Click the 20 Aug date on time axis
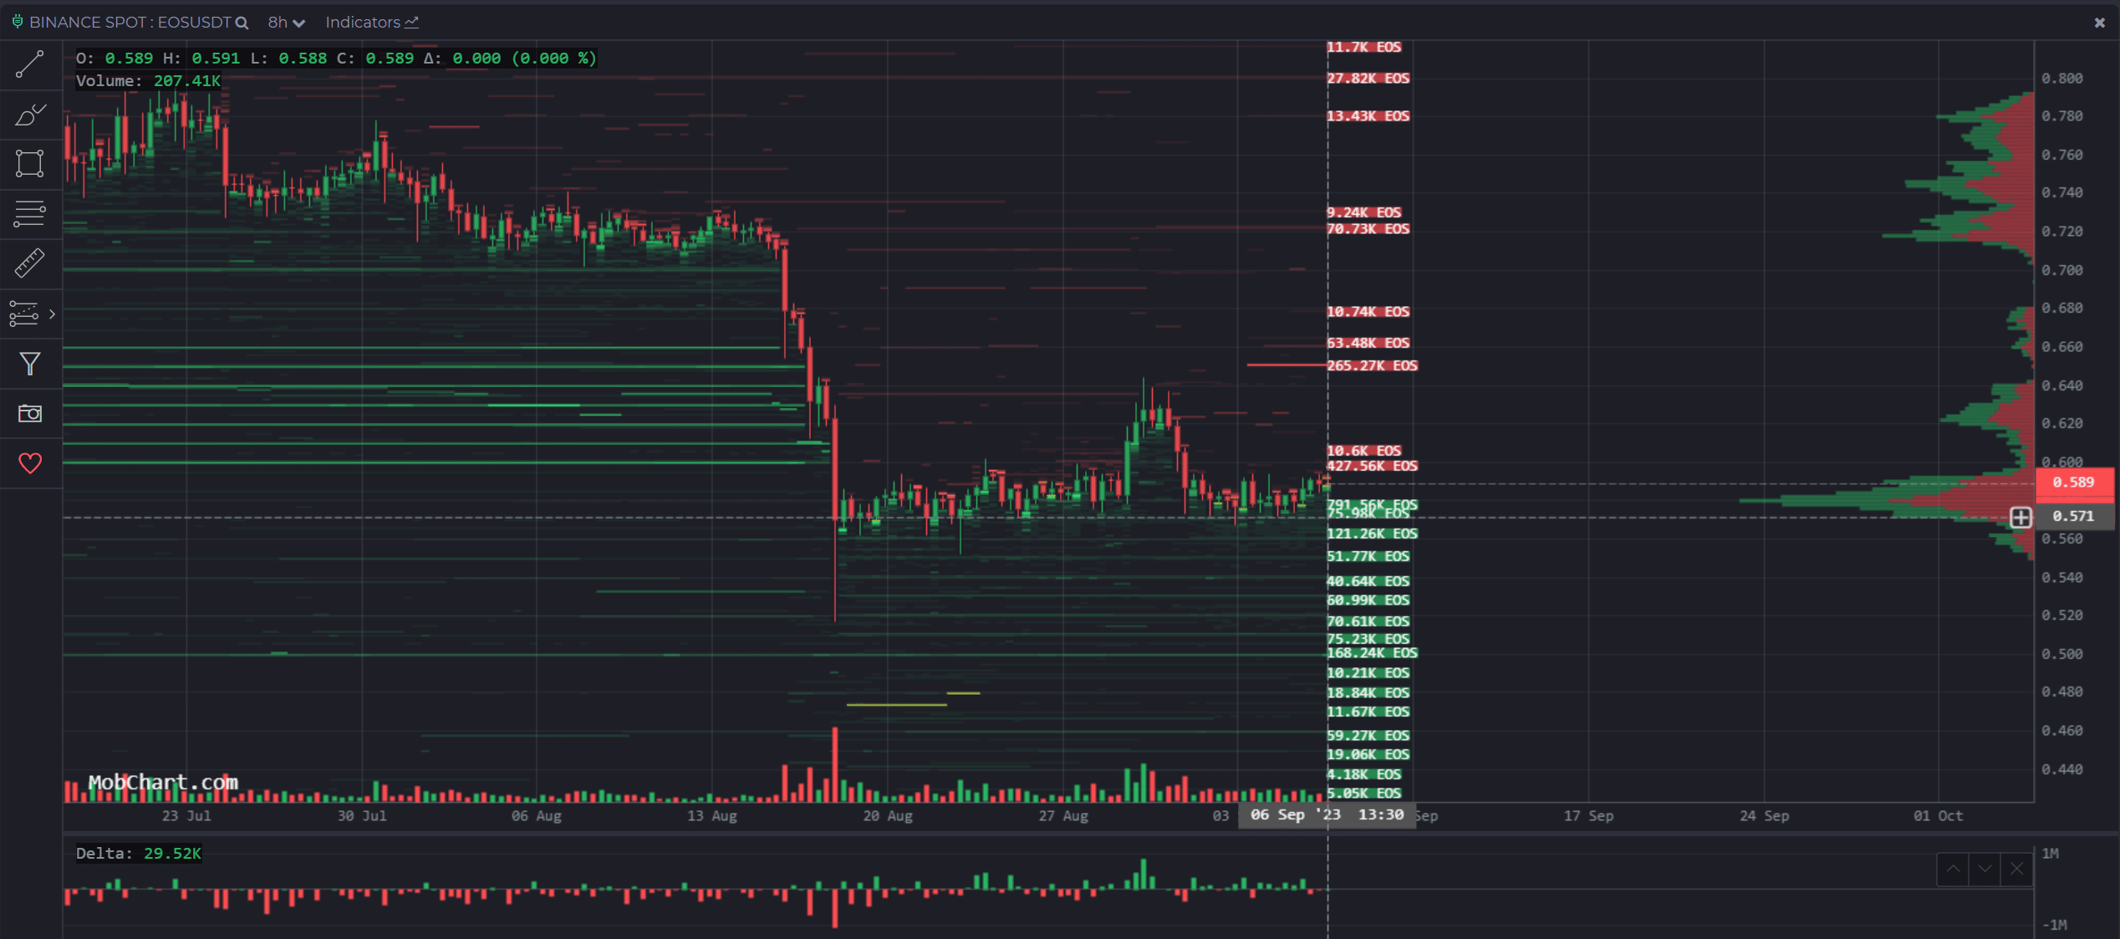 (x=888, y=816)
